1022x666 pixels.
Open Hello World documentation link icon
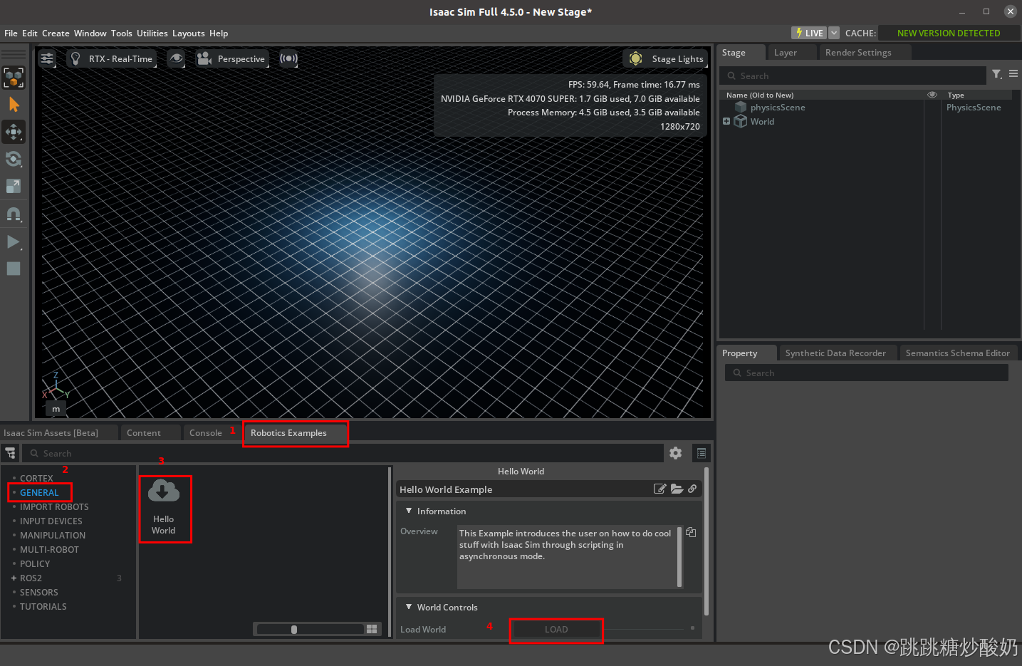692,489
